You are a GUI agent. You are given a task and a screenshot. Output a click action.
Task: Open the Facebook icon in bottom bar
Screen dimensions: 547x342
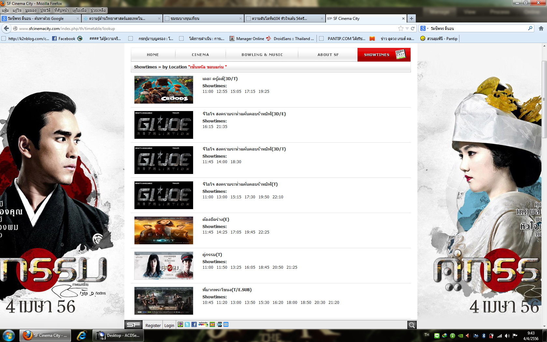(x=194, y=324)
